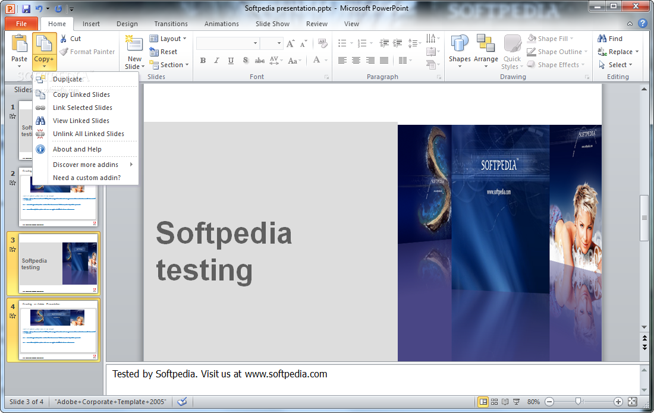Image resolution: width=654 pixels, height=413 pixels.
Task: Click the Save icon in Quick Access Toolbar
Action: (x=26, y=9)
